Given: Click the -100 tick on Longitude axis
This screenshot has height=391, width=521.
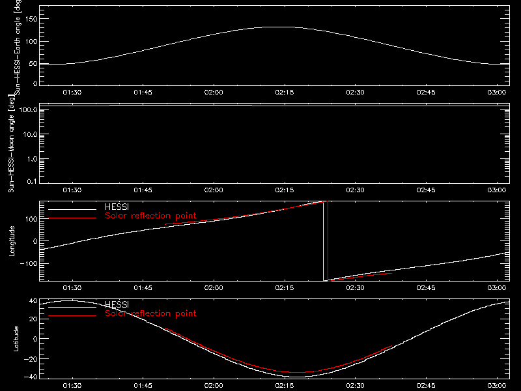Looking at the screenshot, I should pos(29,263).
